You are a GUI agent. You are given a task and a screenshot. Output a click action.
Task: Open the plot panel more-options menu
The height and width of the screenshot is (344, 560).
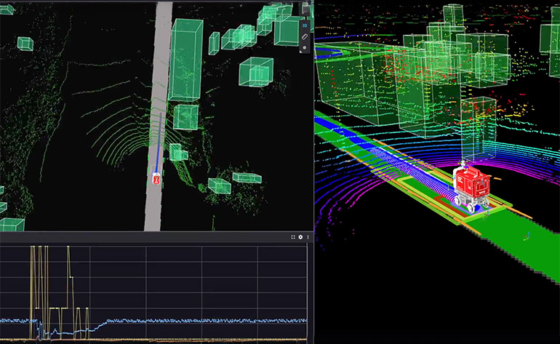point(308,238)
